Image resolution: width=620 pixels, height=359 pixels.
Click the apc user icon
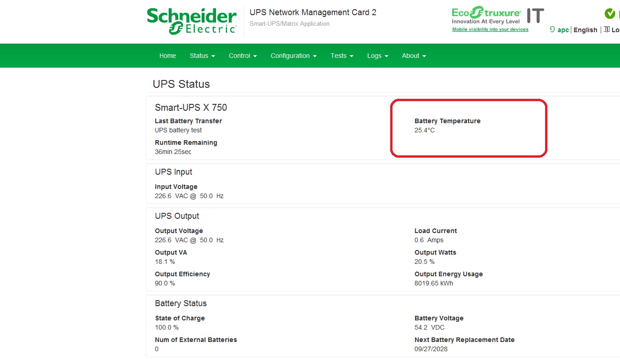552,29
